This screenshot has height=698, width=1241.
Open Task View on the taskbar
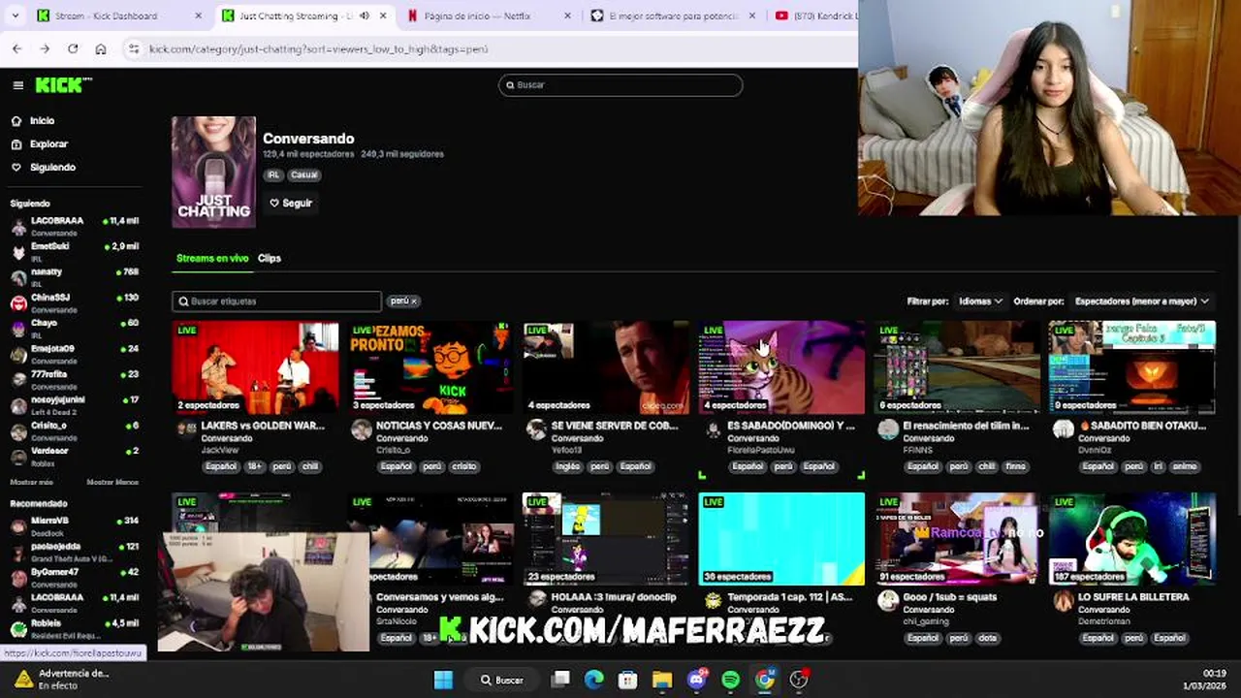(x=560, y=680)
